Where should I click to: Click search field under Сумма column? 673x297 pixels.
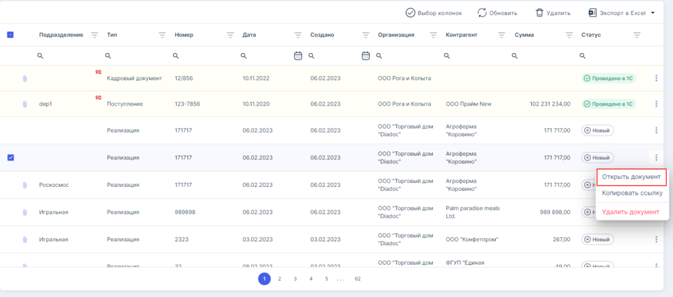[544, 56]
